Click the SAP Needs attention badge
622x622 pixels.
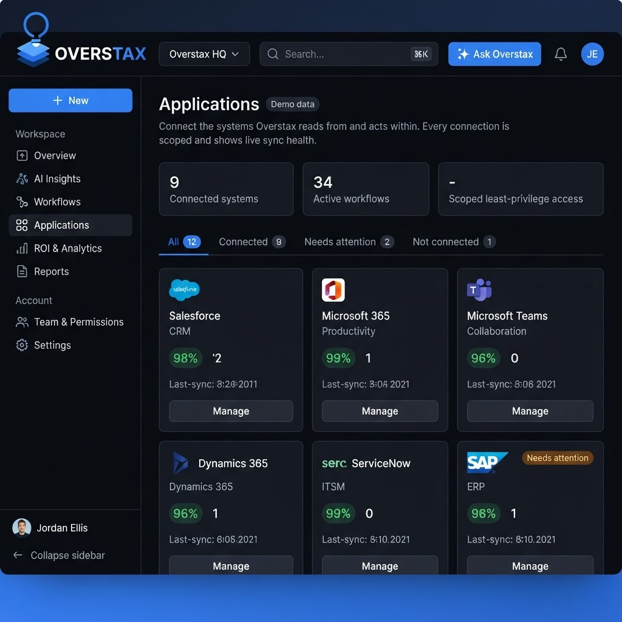coord(558,458)
